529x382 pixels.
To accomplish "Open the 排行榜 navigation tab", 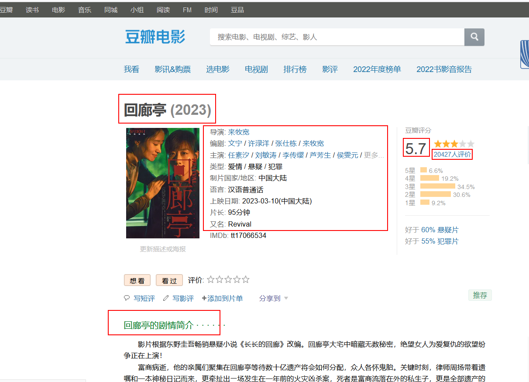I will [295, 69].
